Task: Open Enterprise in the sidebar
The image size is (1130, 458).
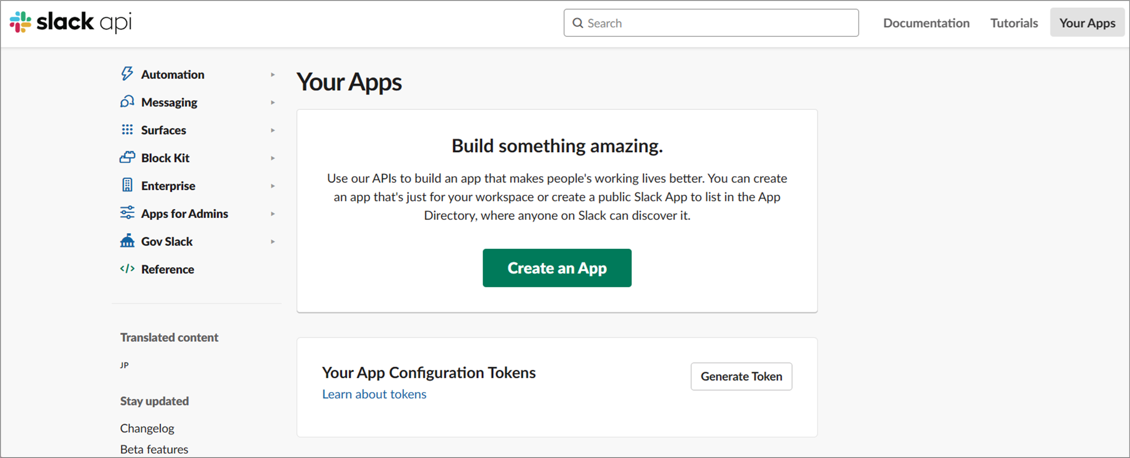Action: coord(168,186)
